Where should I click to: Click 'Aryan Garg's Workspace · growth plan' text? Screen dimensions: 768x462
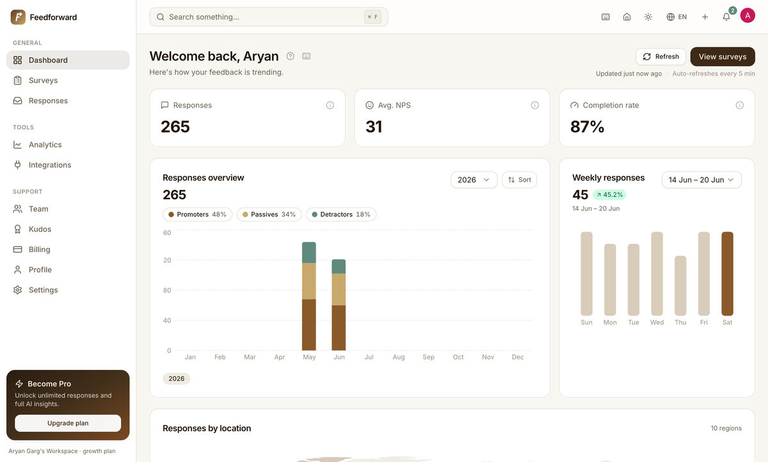62,451
